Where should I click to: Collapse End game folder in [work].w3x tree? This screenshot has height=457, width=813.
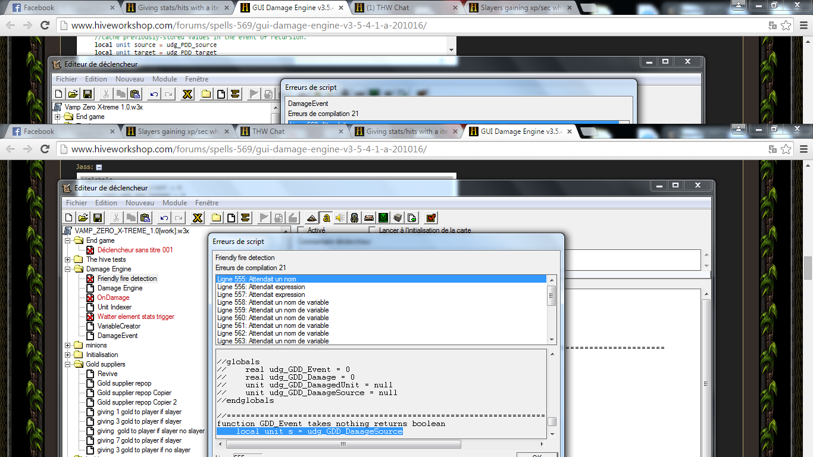[x=68, y=240]
